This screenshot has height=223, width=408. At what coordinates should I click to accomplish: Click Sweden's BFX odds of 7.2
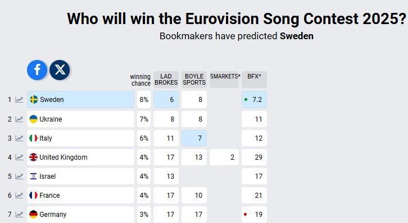[254, 100]
